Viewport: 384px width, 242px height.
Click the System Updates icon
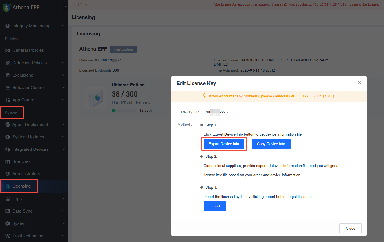coord(8,137)
